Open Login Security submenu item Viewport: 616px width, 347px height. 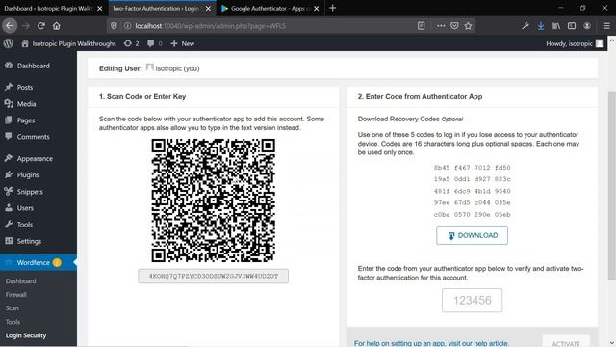(26, 335)
